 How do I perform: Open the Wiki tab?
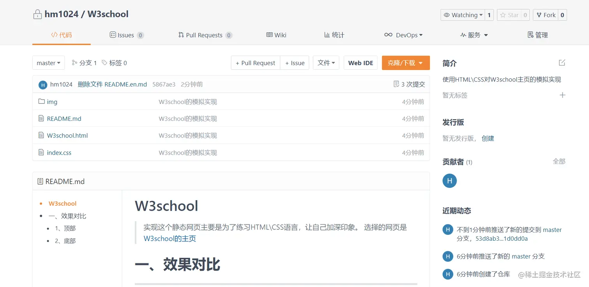click(276, 35)
